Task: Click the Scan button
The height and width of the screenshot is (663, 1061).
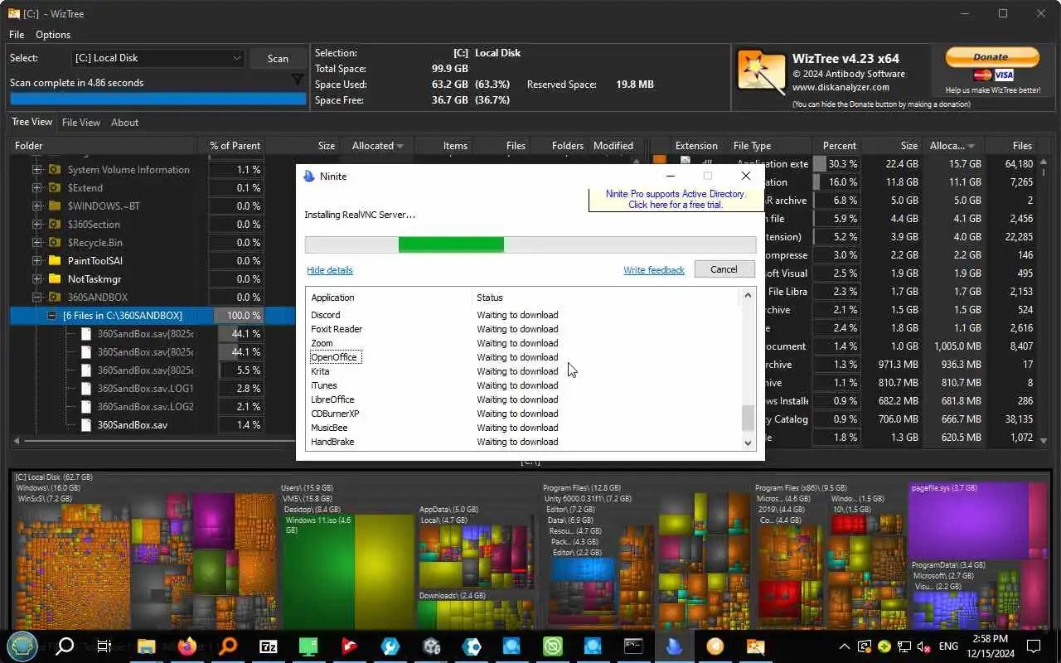Action: click(x=278, y=58)
